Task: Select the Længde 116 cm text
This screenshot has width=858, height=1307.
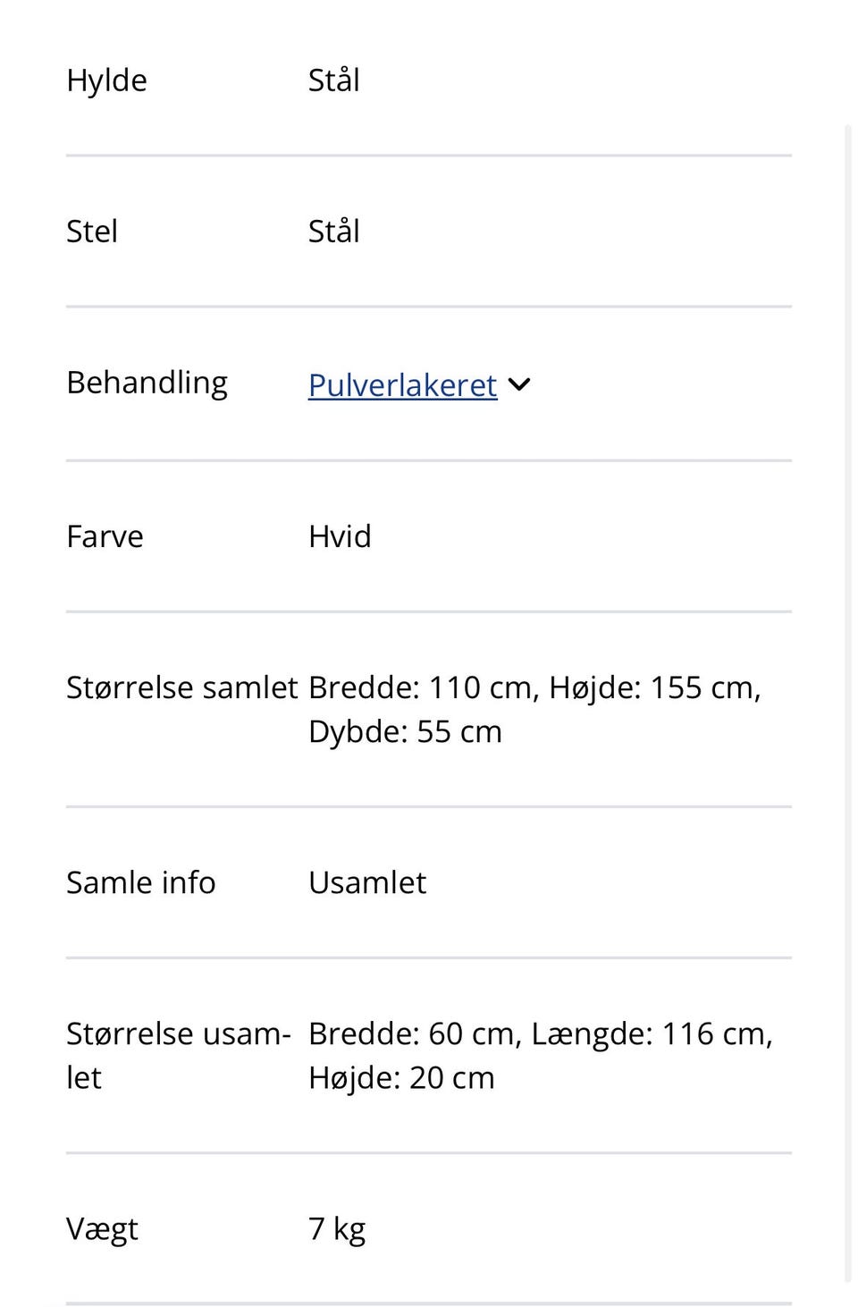Action: (x=652, y=1033)
